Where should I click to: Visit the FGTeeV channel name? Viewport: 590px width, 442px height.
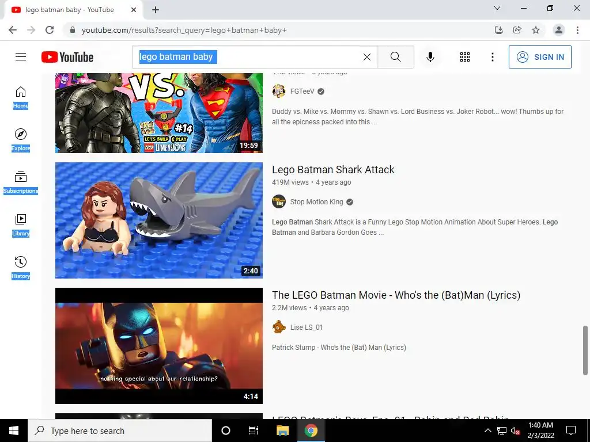point(302,92)
